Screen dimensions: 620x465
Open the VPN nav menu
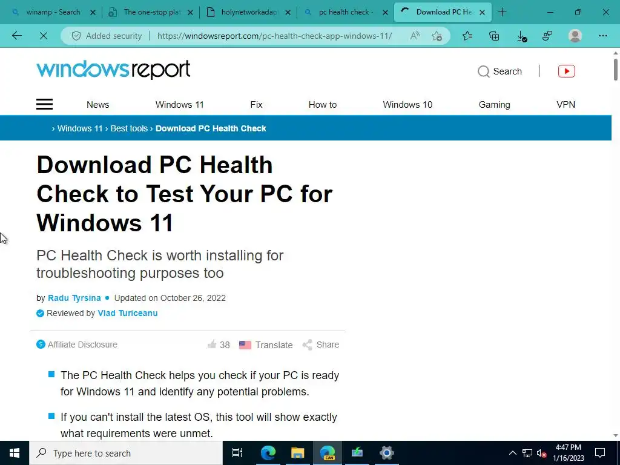pos(566,105)
